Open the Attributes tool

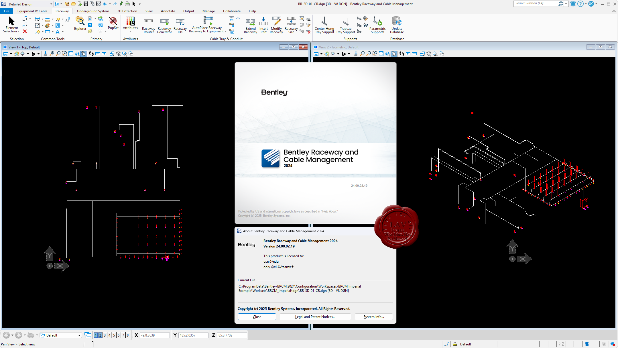tap(130, 23)
